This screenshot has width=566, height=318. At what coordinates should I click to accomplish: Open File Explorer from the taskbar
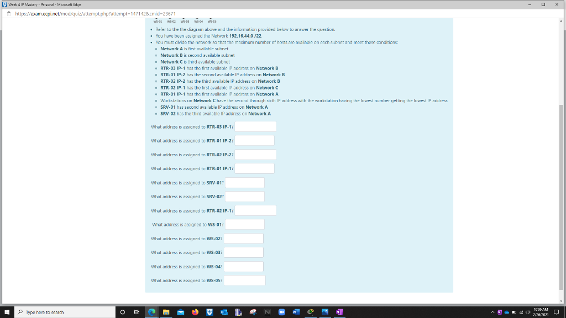click(166, 312)
